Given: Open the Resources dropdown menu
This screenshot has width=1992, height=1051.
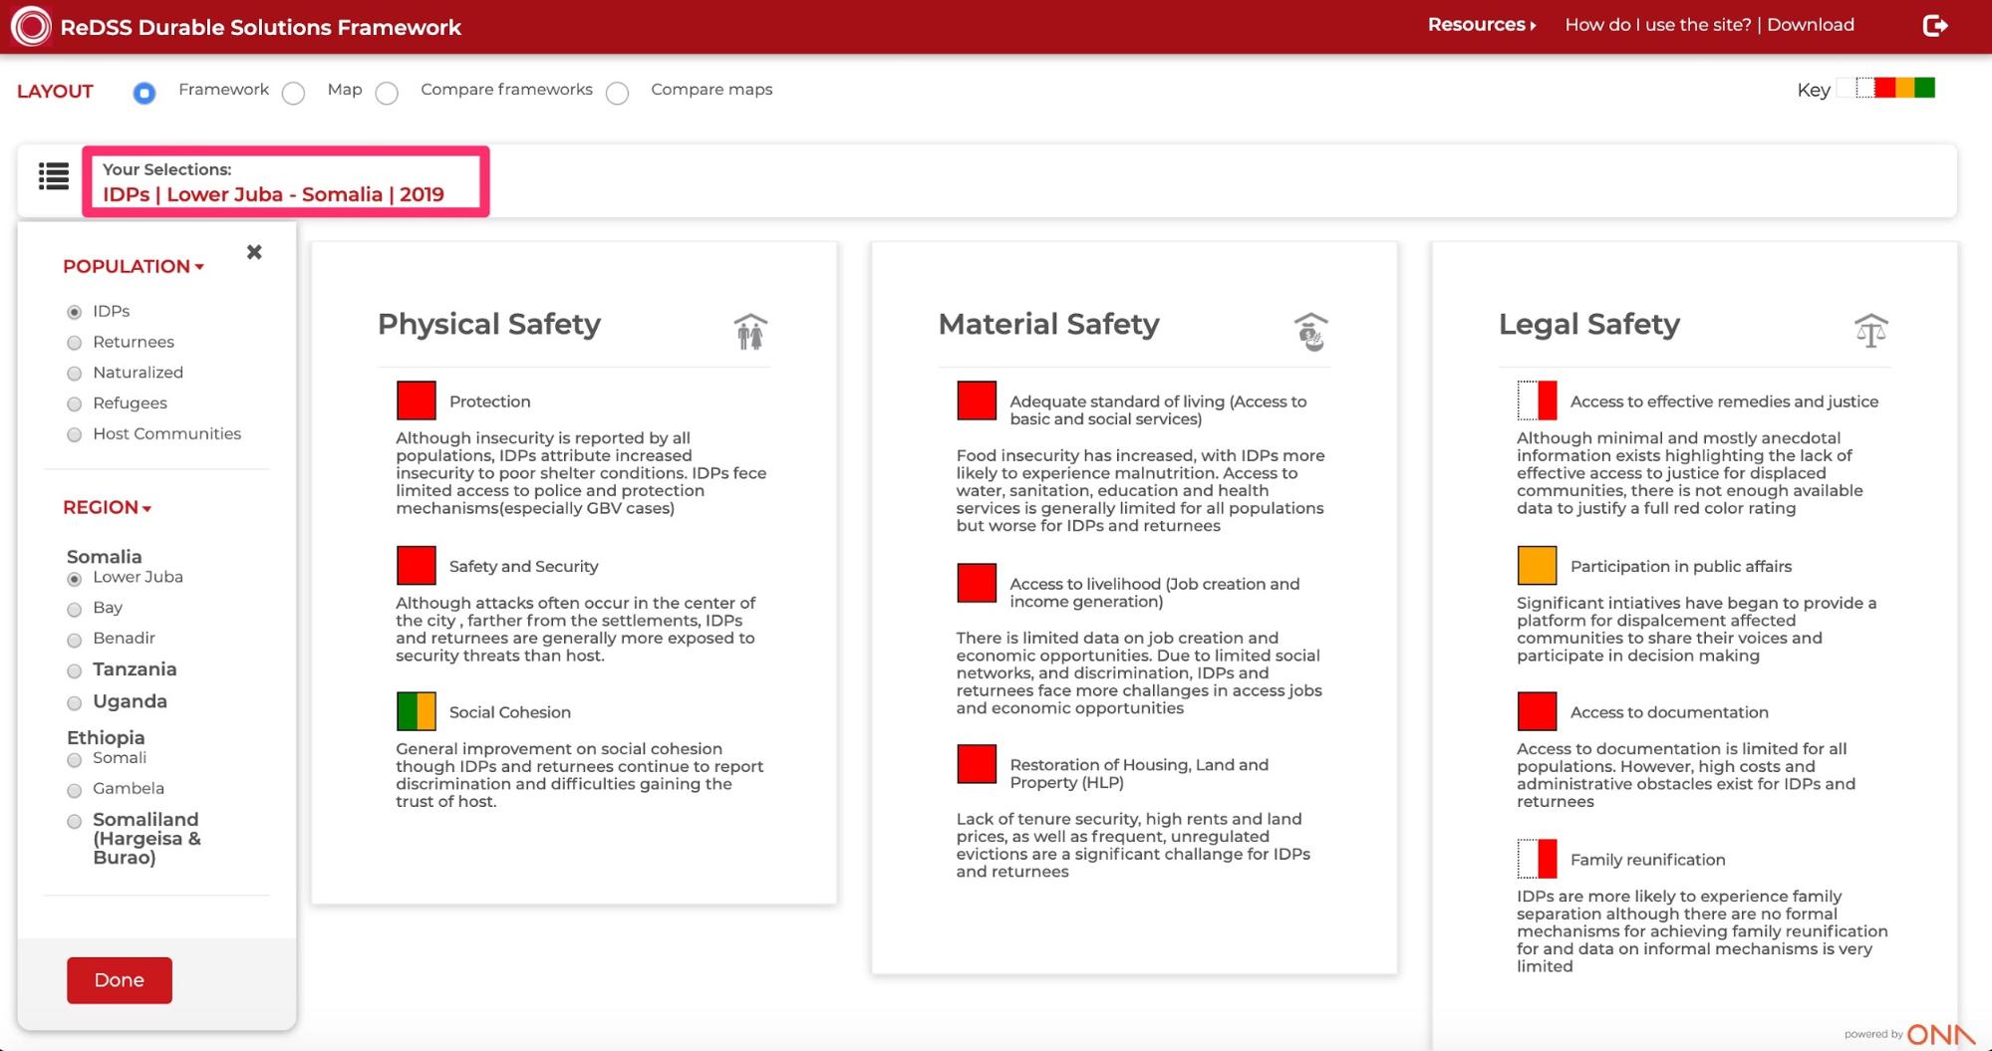Looking at the screenshot, I should tap(1482, 25).
